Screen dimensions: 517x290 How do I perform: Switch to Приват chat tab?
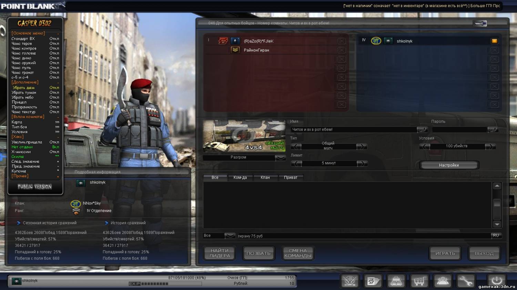(x=291, y=178)
